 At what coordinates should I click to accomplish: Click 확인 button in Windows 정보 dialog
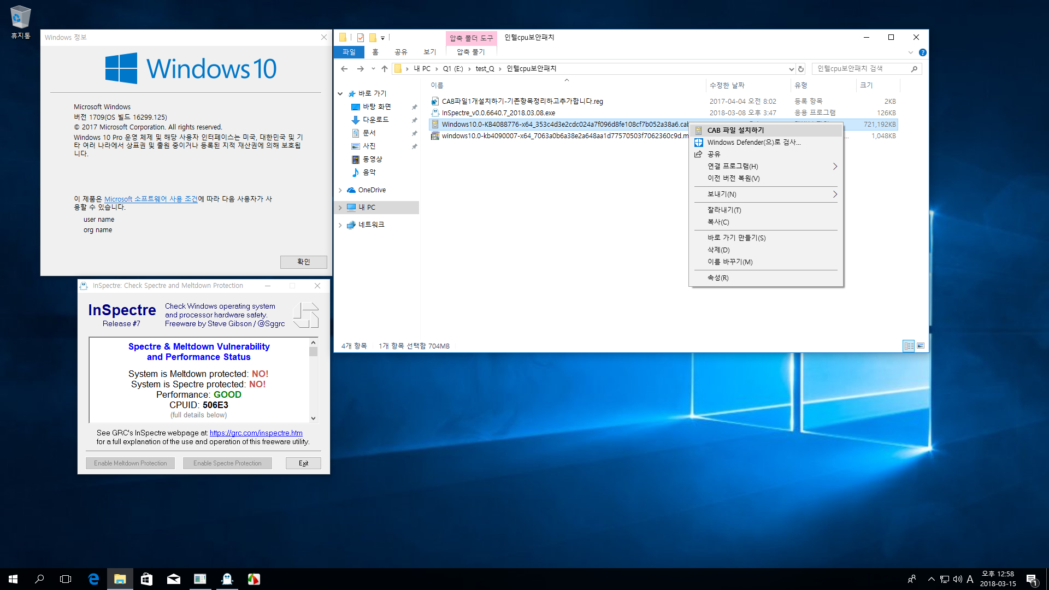[x=304, y=262]
